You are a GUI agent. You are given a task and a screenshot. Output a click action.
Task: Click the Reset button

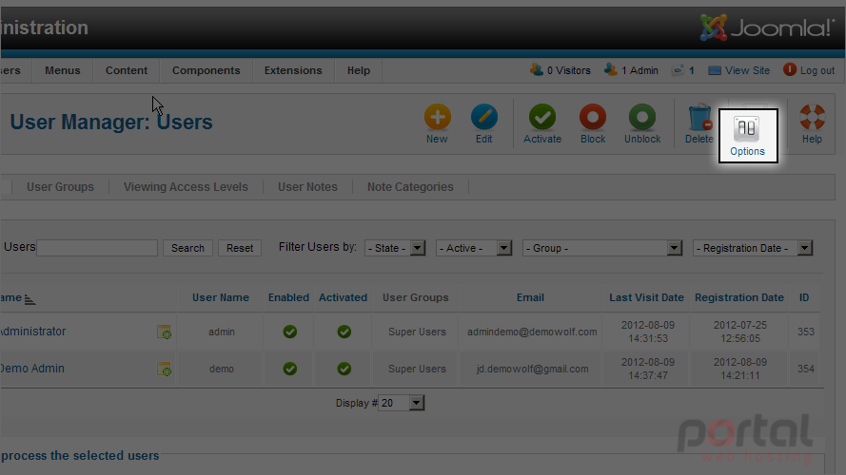coord(240,248)
